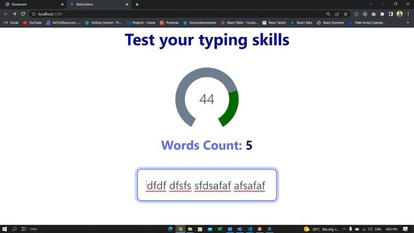Open Visual Studio Code from the taskbar
Viewport: 414px width, 233px height.
(x=250, y=229)
